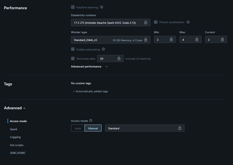Screen dimensions: 233x165
Task: Expand Automatically added tags
Action: (90, 91)
